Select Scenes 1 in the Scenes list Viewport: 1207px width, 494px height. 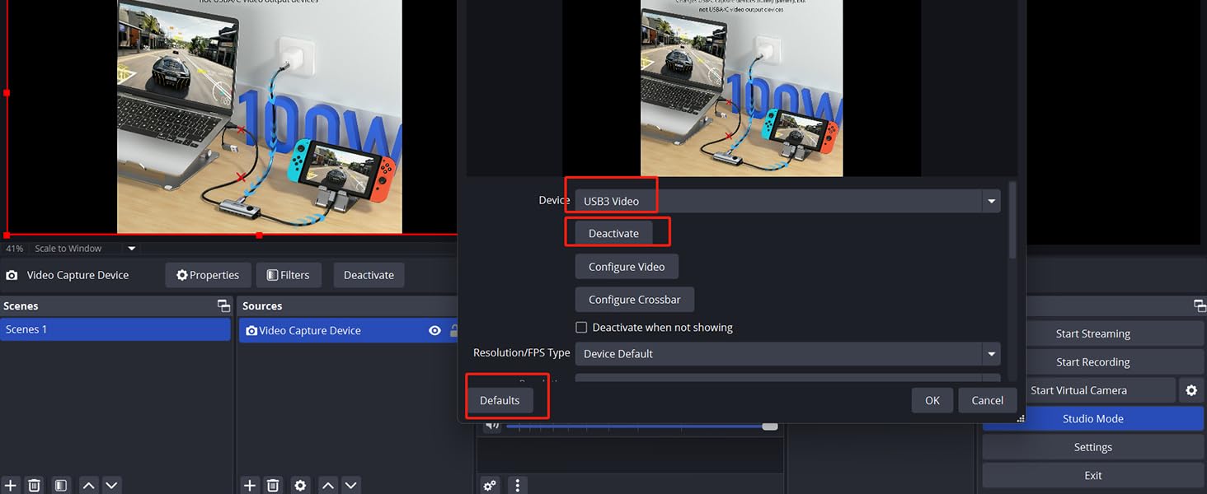pos(115,329)
